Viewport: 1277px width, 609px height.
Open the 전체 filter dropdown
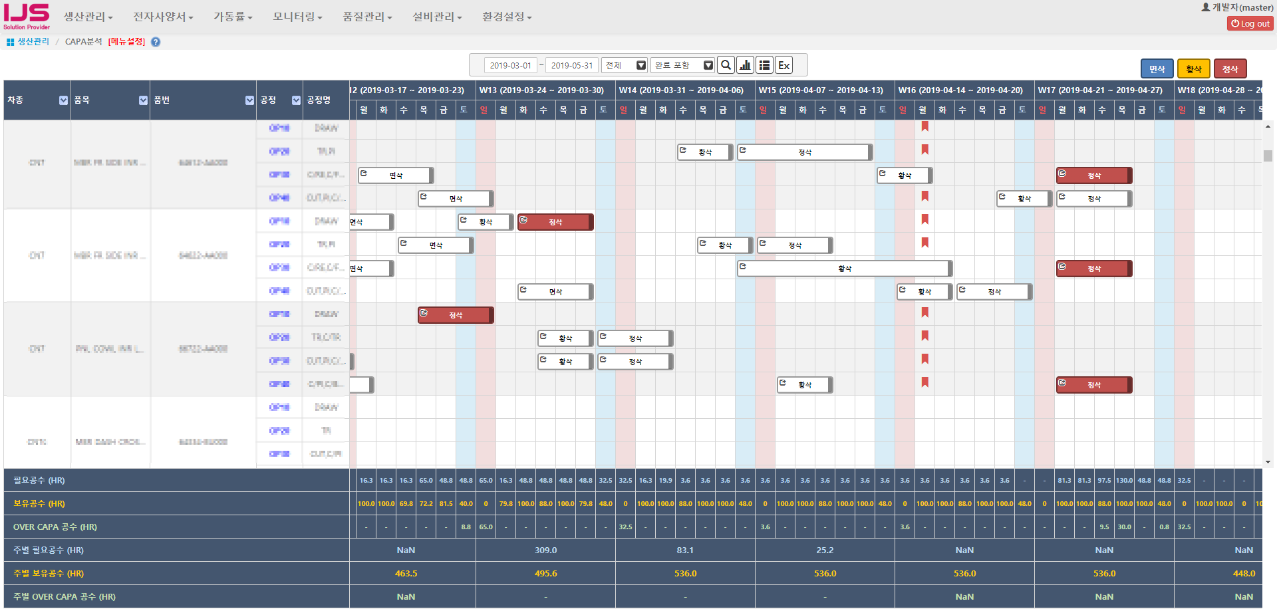pos(625,65)
